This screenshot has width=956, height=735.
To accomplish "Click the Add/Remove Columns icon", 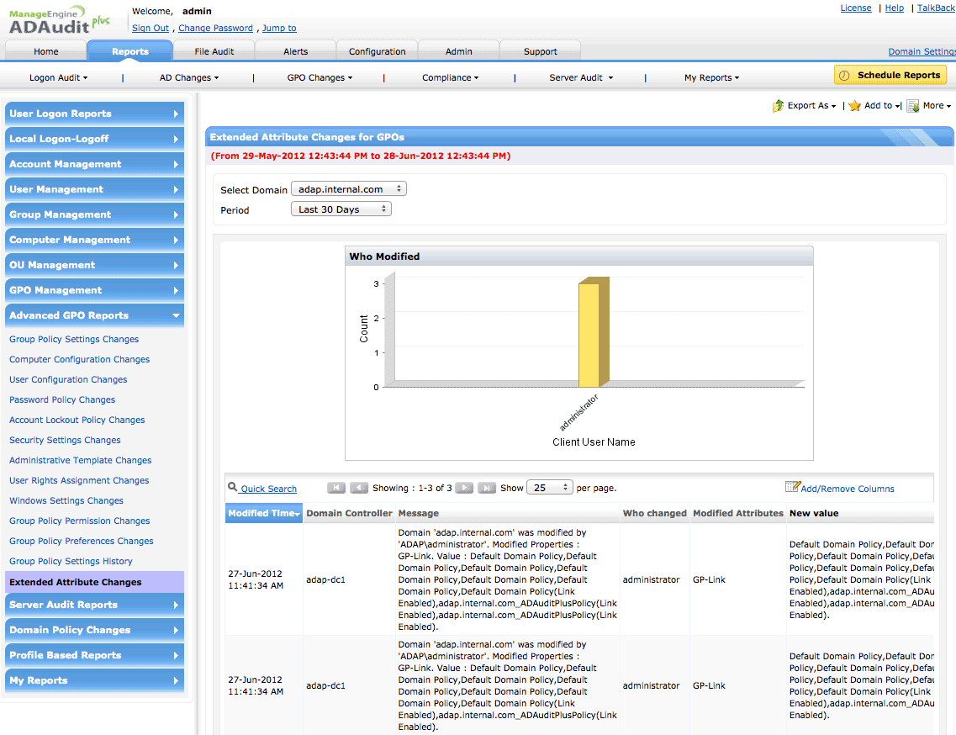I will [792, 487].
